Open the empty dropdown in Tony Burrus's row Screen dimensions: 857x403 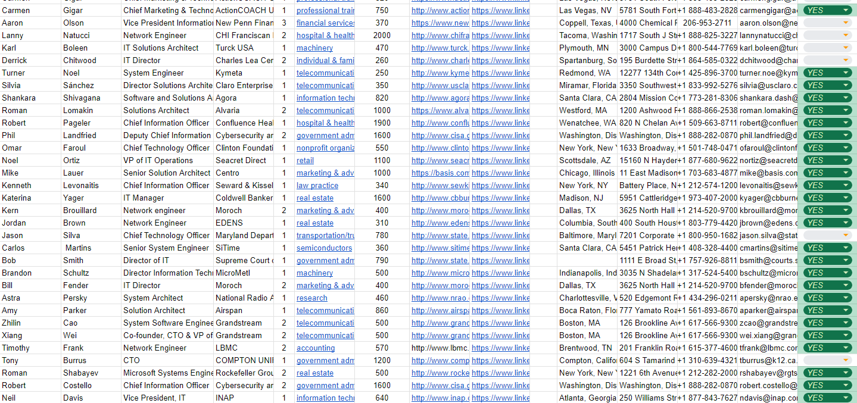click(x=827, y=360)
